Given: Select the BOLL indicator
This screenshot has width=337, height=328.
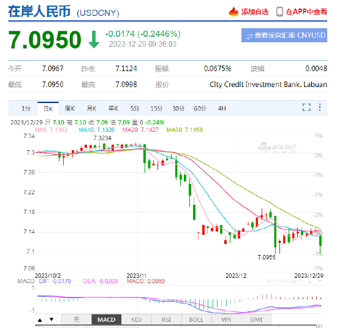Looking at the screenshot, I should pos(197,320).
